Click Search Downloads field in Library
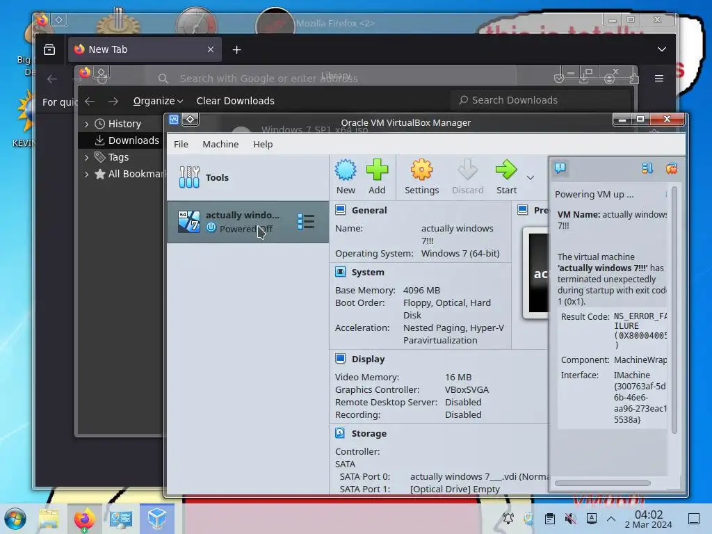712x534 pixels. tap(540, 100)
